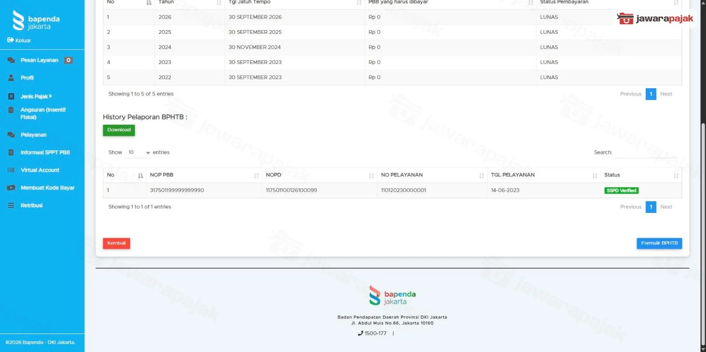Sort BPHTB table by NOPD column icon
Viewport: 706px width, 352px height.
click(x=371, y=176)
